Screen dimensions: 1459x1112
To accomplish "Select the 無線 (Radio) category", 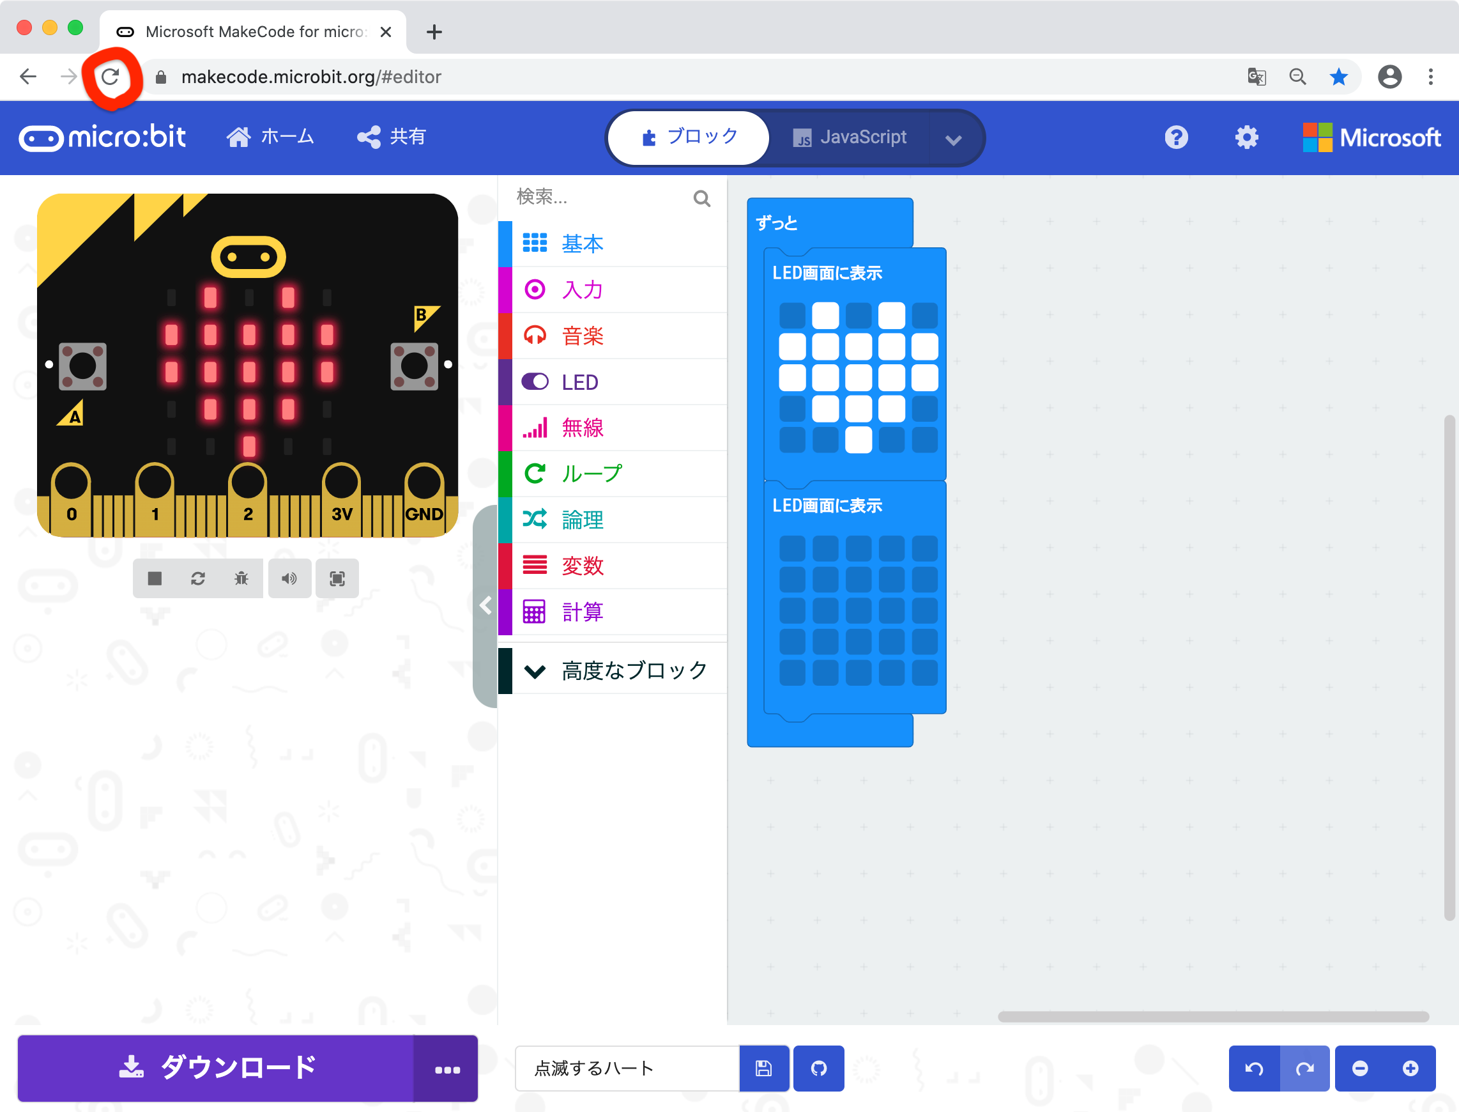I will (583, 428).
